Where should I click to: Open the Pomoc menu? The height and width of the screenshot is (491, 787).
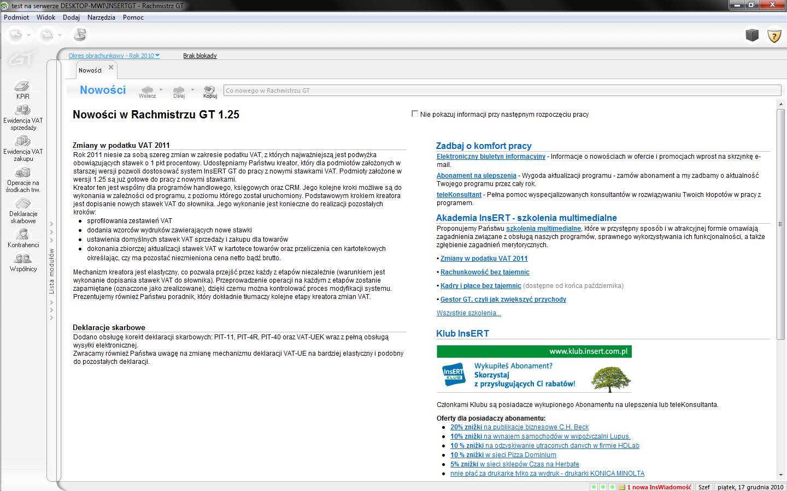tap(133, 17)
